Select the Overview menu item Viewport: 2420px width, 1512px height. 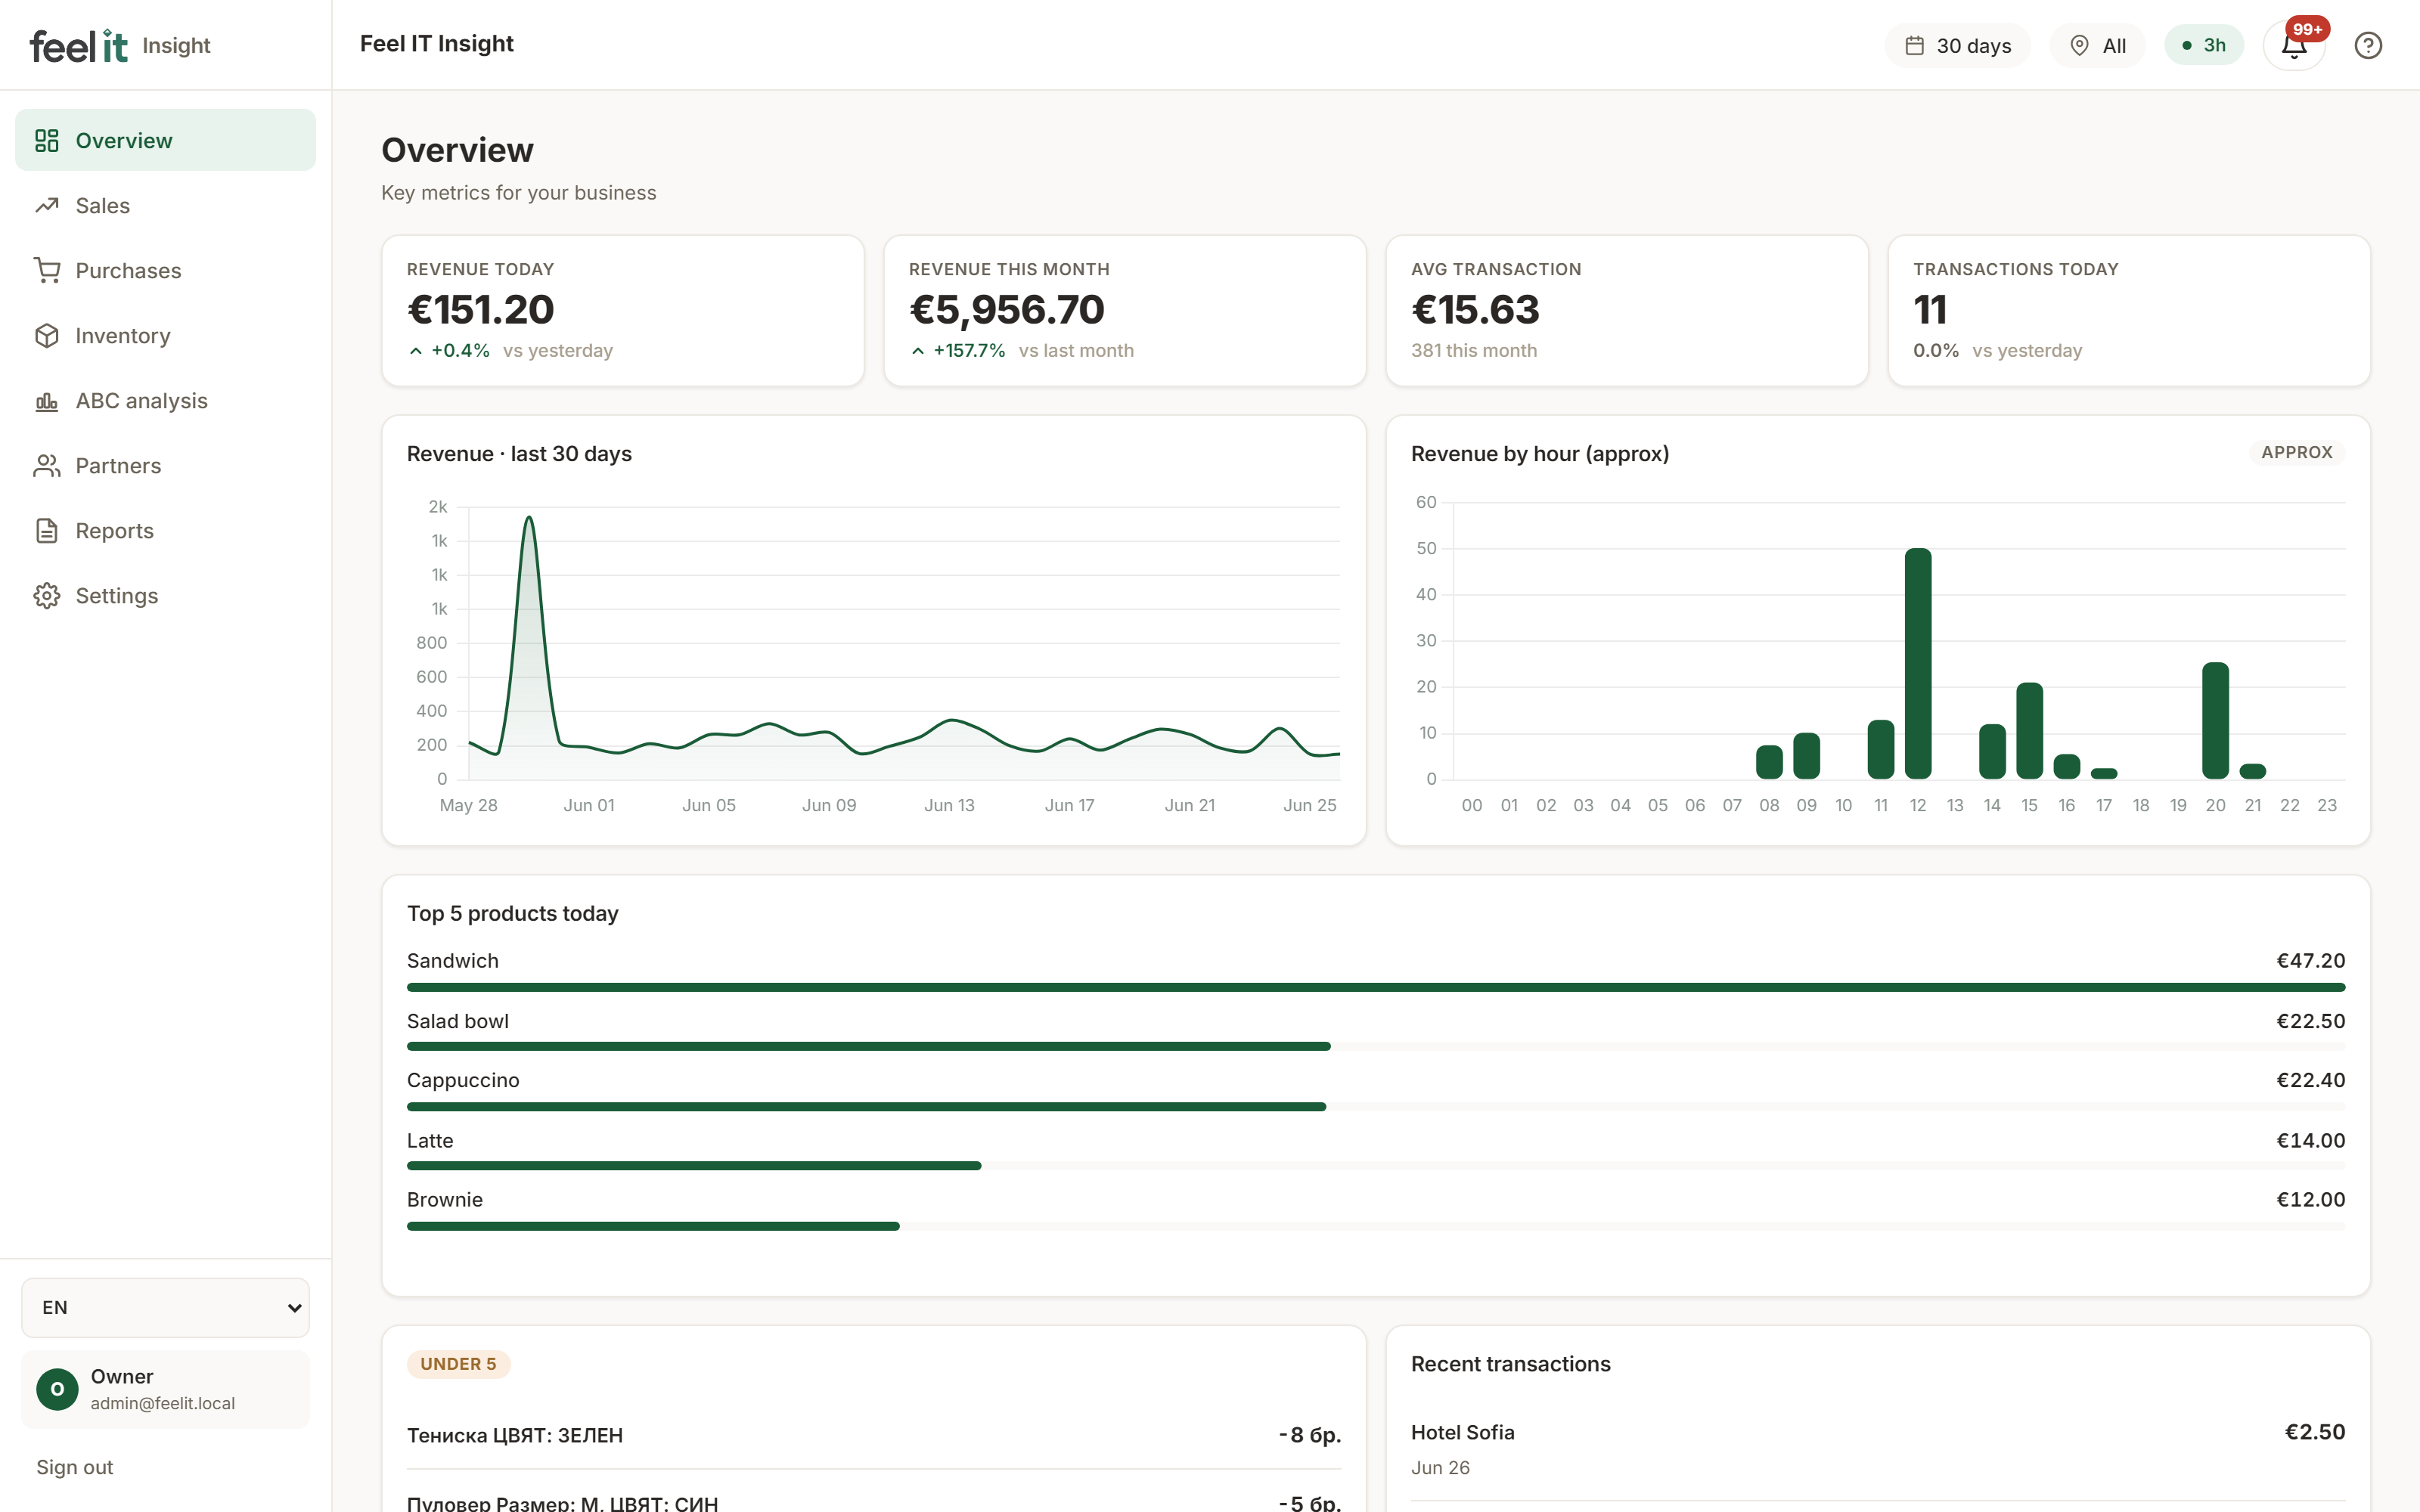[165, 140]
